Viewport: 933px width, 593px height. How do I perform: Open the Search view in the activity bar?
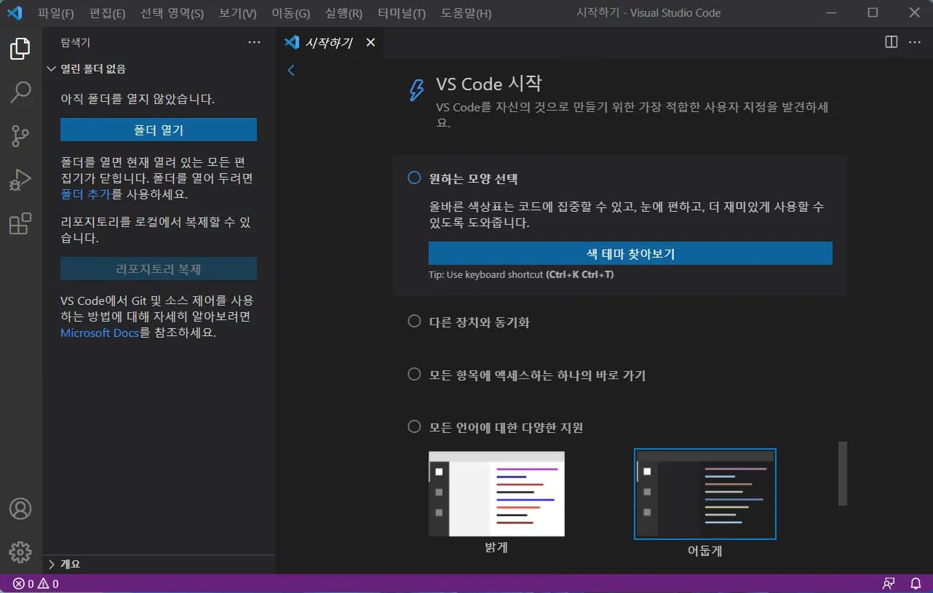20,92
